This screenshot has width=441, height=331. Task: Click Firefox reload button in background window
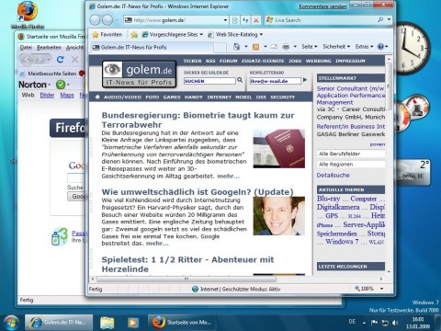point(61,60)
